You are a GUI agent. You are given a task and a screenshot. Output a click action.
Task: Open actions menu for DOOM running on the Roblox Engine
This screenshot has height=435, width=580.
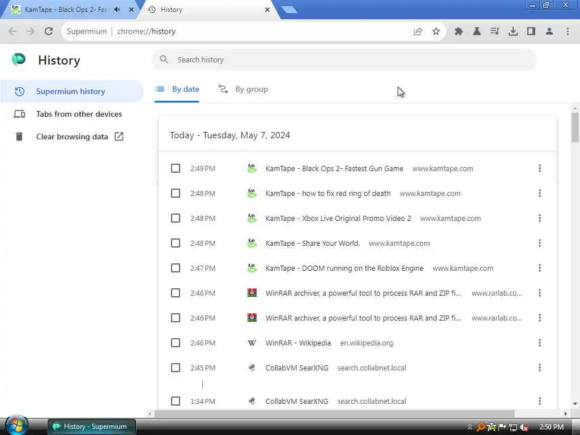(540, 268)
